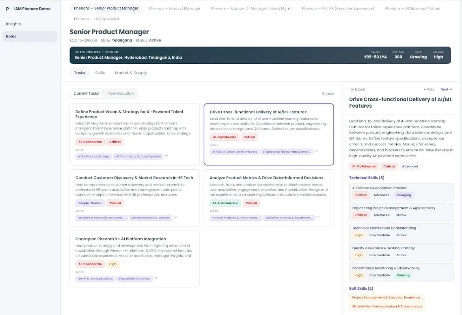Open Conduct Customer Discovery & Market Research card

point(134,198)
